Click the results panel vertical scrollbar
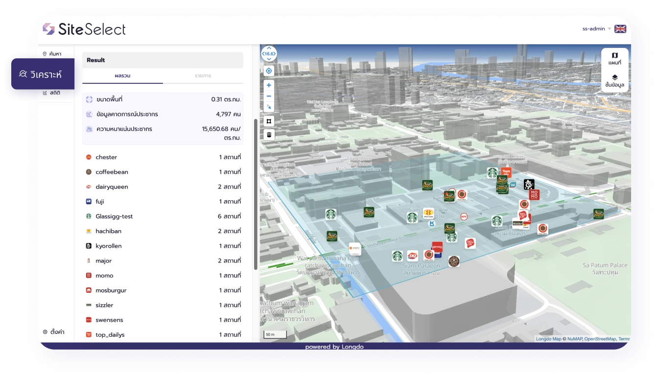The height and width of the screenshot is (380, 659). coord(255,194)
